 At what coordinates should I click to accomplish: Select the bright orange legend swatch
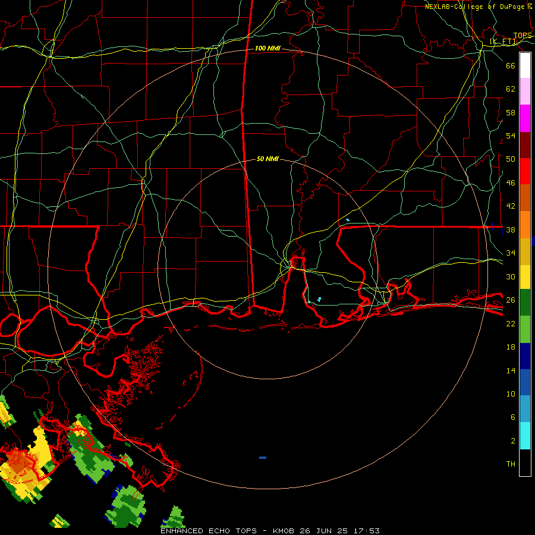click(x=525, y=225)
